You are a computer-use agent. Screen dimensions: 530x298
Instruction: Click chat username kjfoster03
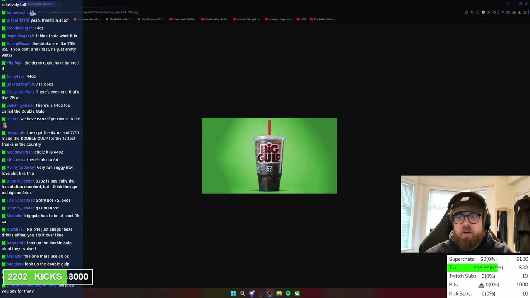point(16,160)
